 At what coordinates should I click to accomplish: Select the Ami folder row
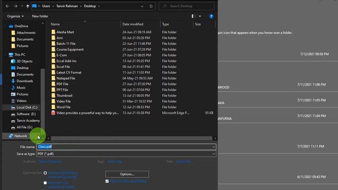pos(132,38)
